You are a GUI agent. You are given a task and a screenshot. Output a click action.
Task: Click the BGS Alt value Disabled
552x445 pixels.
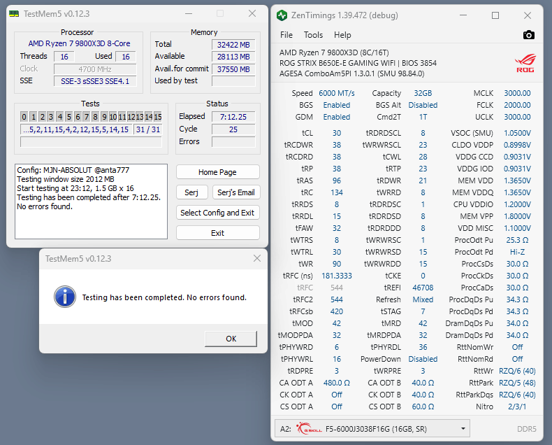[423, 105]
